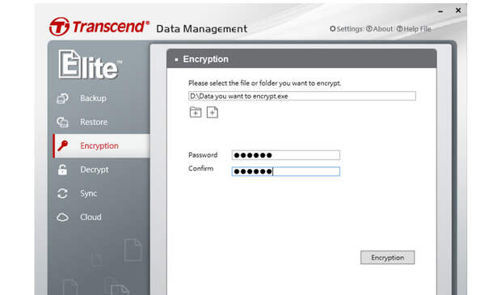Click the Decrypt padlock icon
501x295 pixels.
[63, 170]
